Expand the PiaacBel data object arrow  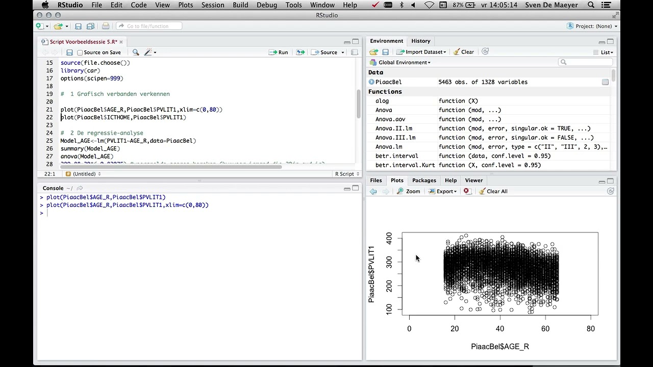coord(371,82)
